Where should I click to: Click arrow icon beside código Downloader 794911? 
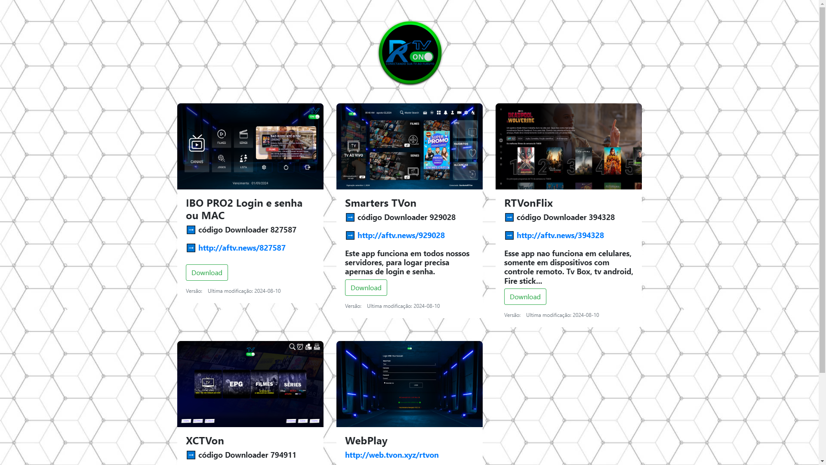click(x=191, y=455)
